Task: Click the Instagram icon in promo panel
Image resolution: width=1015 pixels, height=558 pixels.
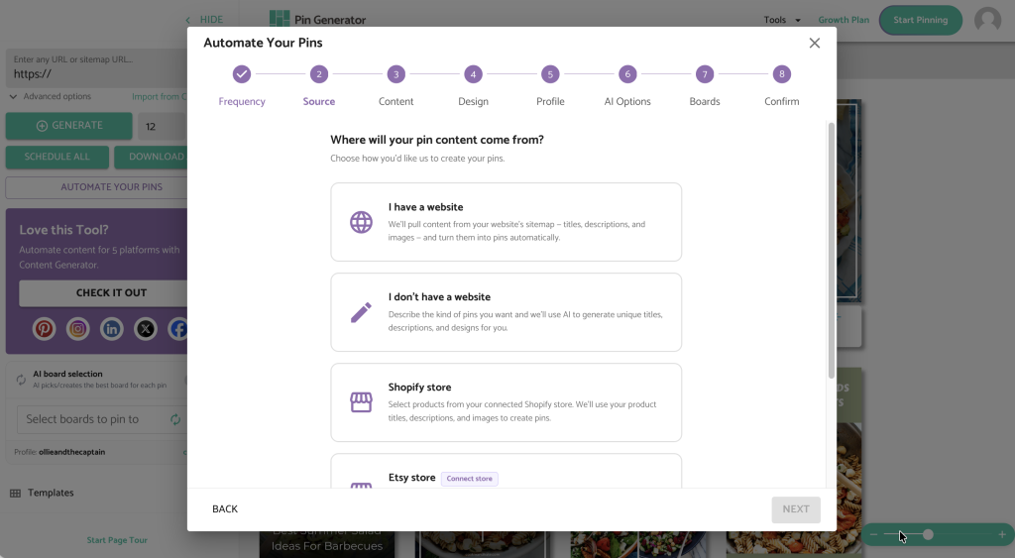Action: point(77,329)
